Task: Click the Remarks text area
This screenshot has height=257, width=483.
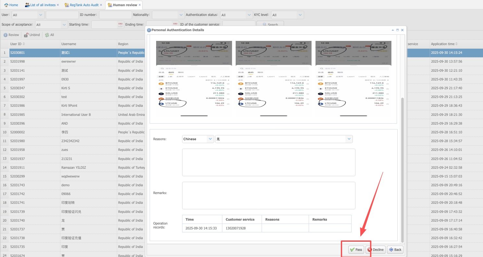Action: [268, 195]
